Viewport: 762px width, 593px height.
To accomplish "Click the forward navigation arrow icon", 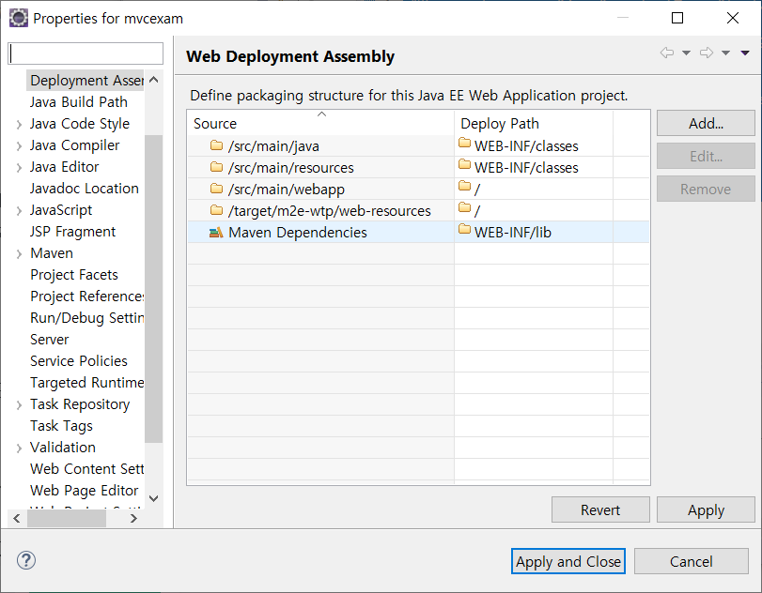I will point(707,53).
